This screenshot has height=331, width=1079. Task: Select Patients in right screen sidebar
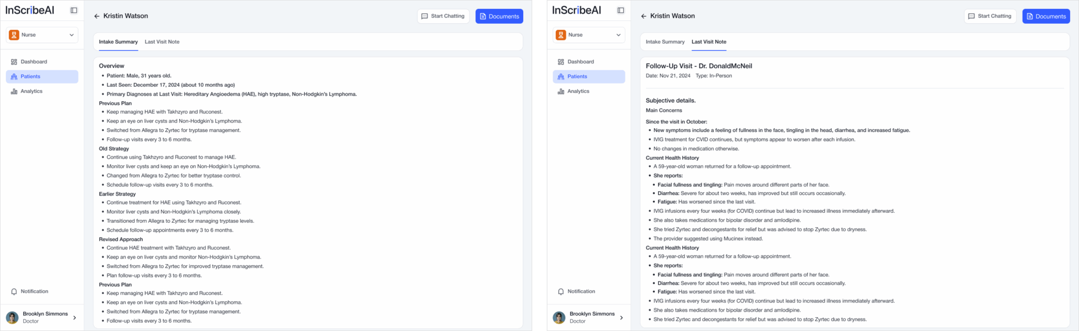coord(589,77)
